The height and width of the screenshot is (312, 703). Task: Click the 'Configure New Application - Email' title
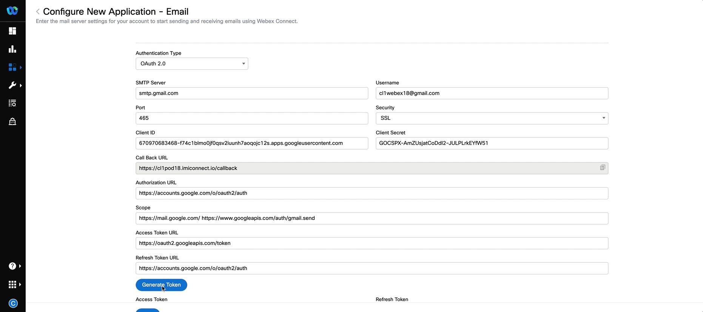click(x=116, y=12)
